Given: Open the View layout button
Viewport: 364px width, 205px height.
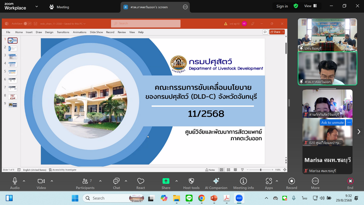Looking at the screenshot, I should point(310,6).
